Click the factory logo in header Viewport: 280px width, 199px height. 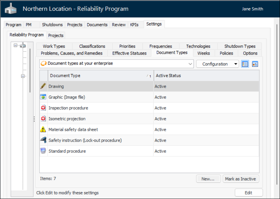[x=11, y=9]
